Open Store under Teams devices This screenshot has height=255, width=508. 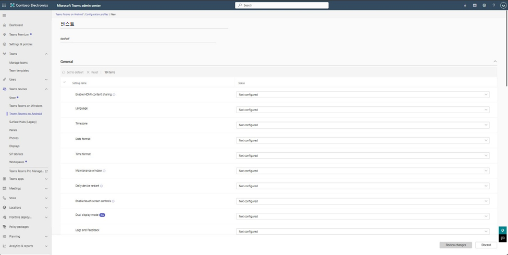pos(13,98)
